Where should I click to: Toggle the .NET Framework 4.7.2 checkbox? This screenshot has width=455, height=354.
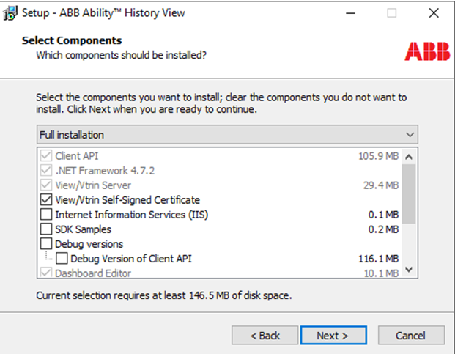point(46,170)
